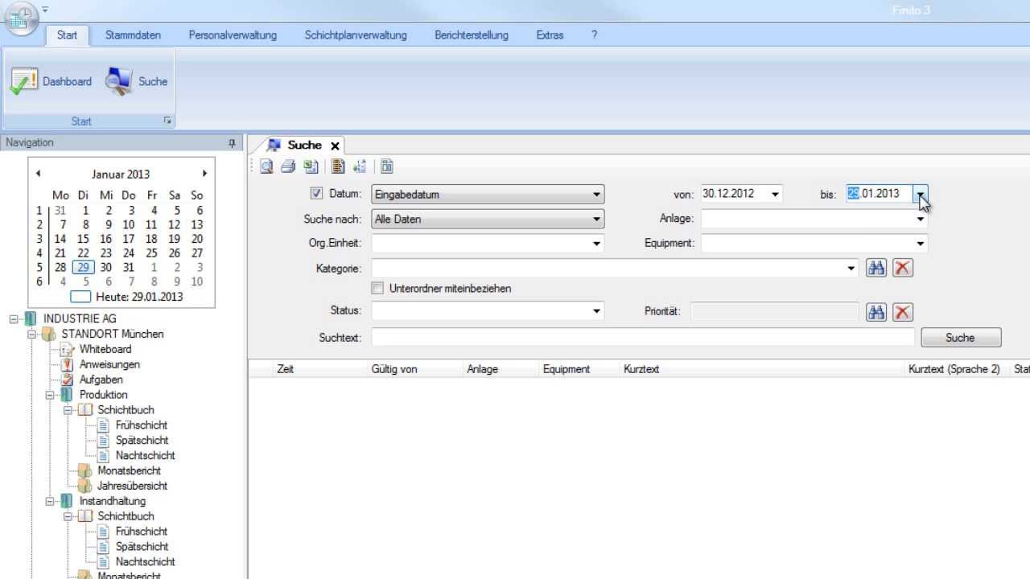The height and width of the screenshot is (579, 1030).
Task: Click into the Suchtext input field
Action: [643, 338]
